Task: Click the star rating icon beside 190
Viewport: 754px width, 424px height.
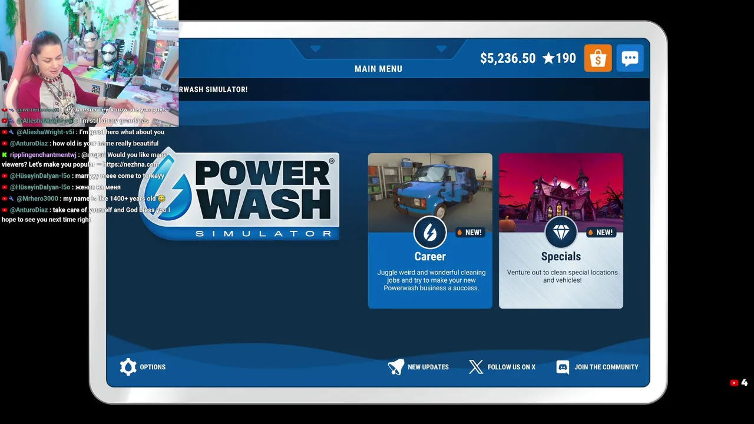Action: click(x=548, y=58)
